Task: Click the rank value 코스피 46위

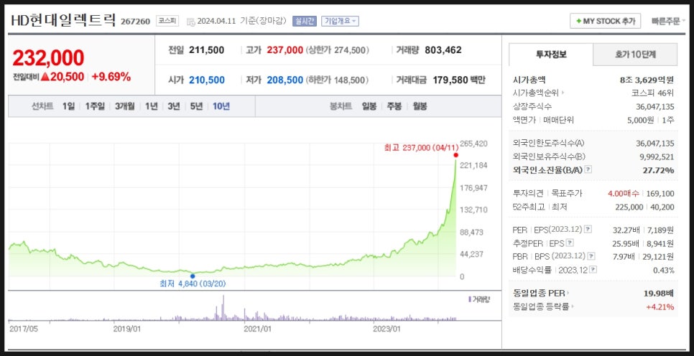Action: point(652,93)
